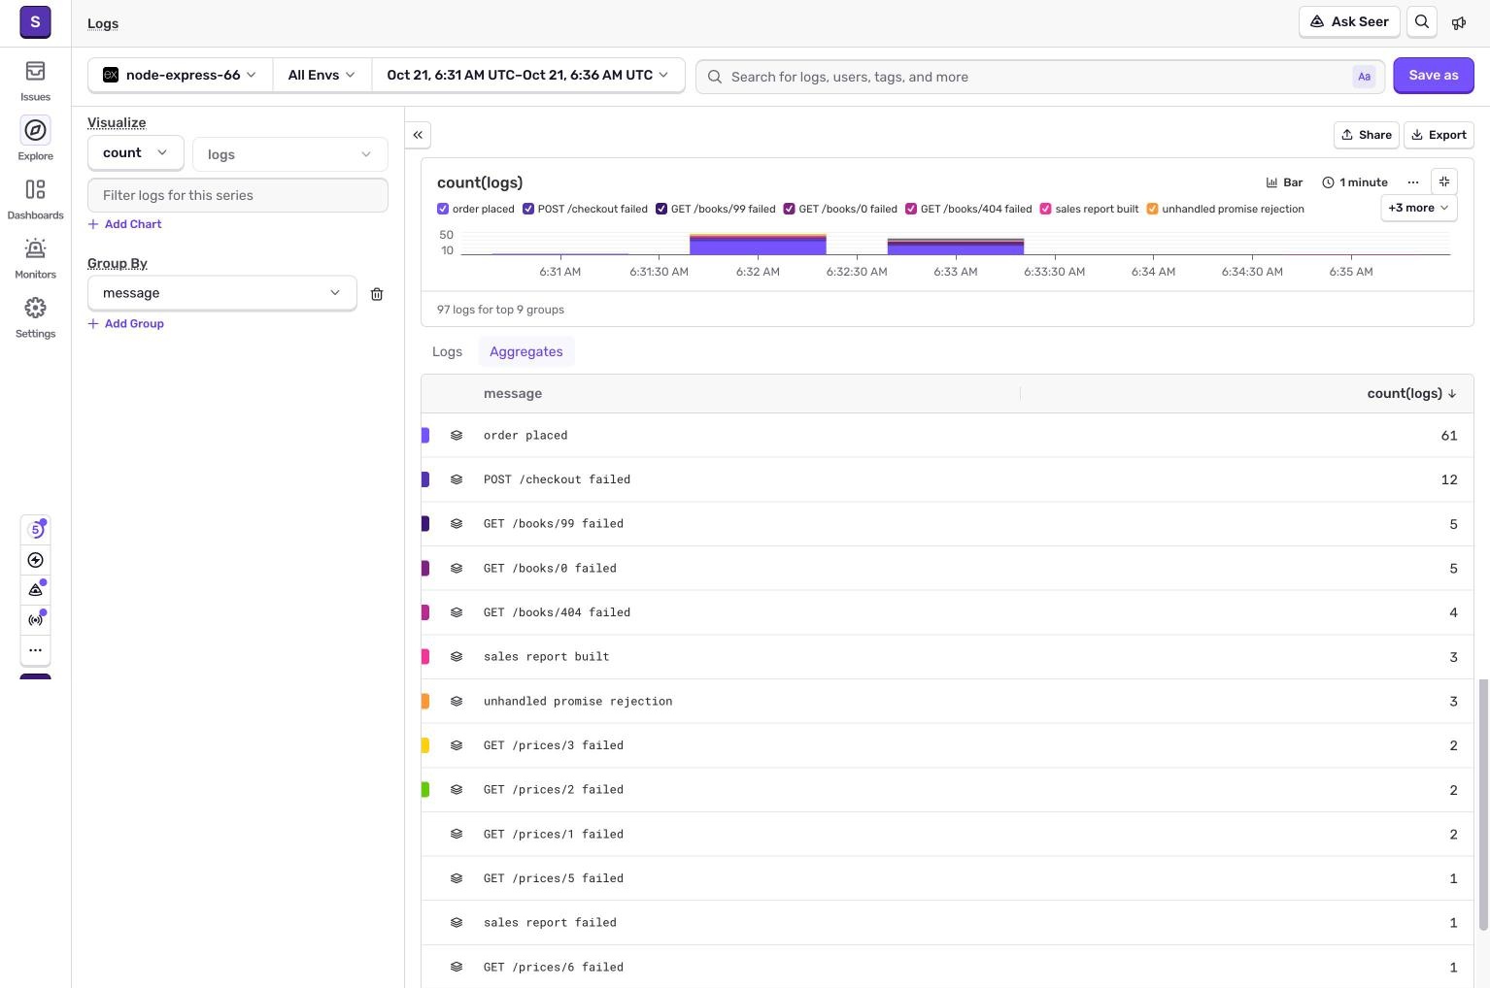The width and height of the screenshot is (1490, 988).
Task: Uncheck GET /books/0 failed legend checkbox
Action: (790, 209)
